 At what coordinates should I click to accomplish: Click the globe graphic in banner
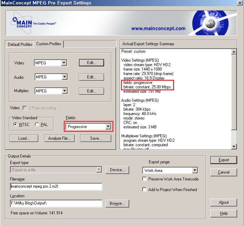210,23
